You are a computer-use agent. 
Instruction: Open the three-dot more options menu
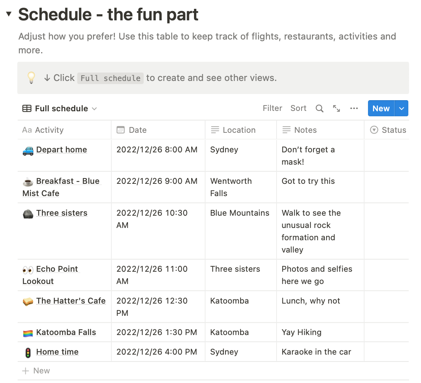[x=354, y=109]
